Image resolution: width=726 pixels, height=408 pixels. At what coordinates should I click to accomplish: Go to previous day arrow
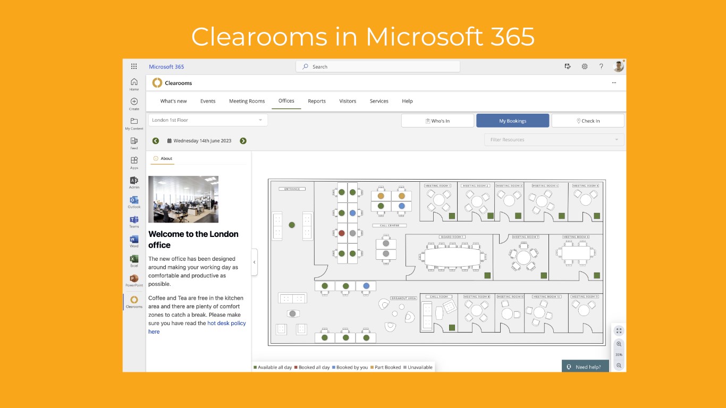(x=156, y=141)
